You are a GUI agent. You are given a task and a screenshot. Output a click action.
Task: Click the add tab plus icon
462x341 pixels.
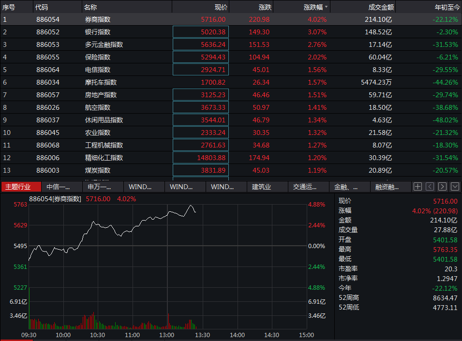(x=417, y=187)
